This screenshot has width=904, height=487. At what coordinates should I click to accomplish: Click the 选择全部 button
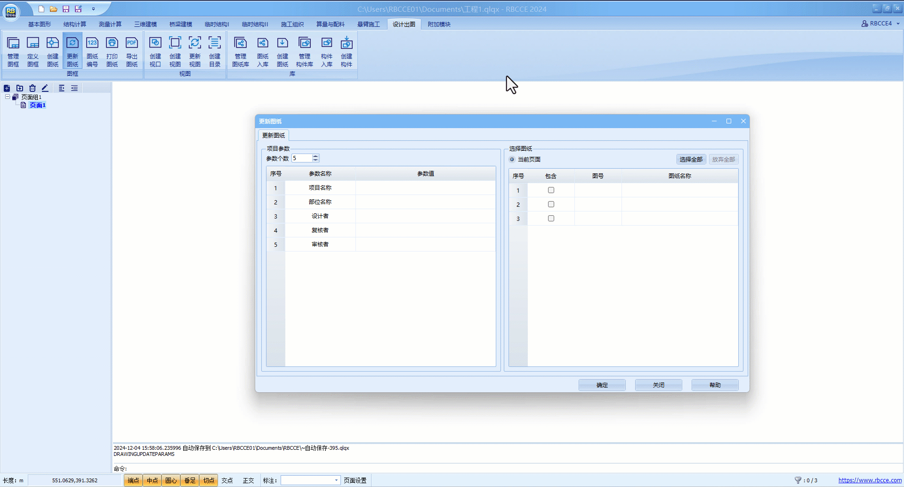[691, 160]
